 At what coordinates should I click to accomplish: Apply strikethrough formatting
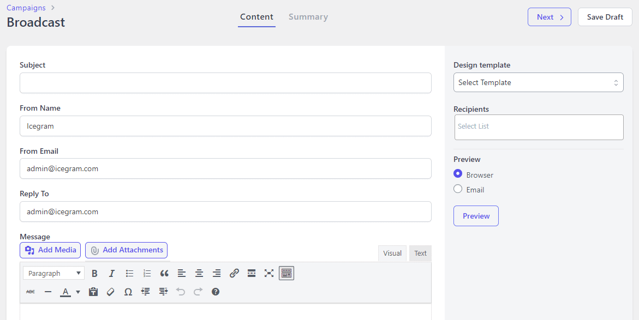(x=31, y=292)
